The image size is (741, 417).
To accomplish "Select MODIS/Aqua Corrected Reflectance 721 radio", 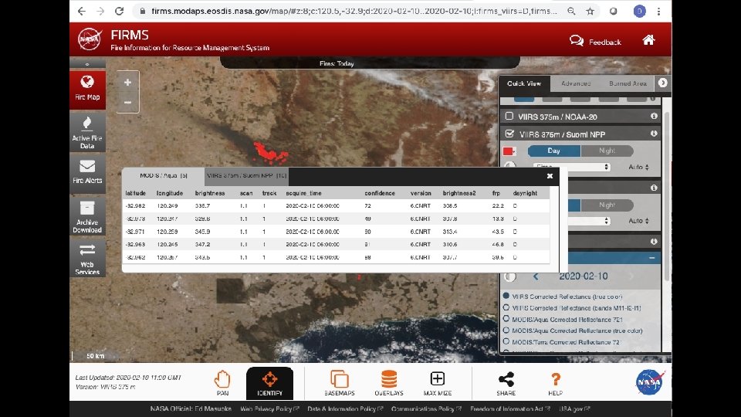I will [x=506, y=319].
